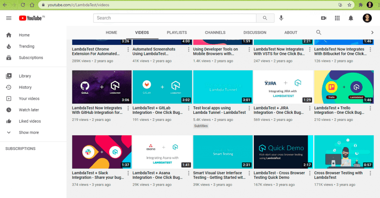Switch to the Playlists tab
380x198 pixels.
click(x=177, y=33)
